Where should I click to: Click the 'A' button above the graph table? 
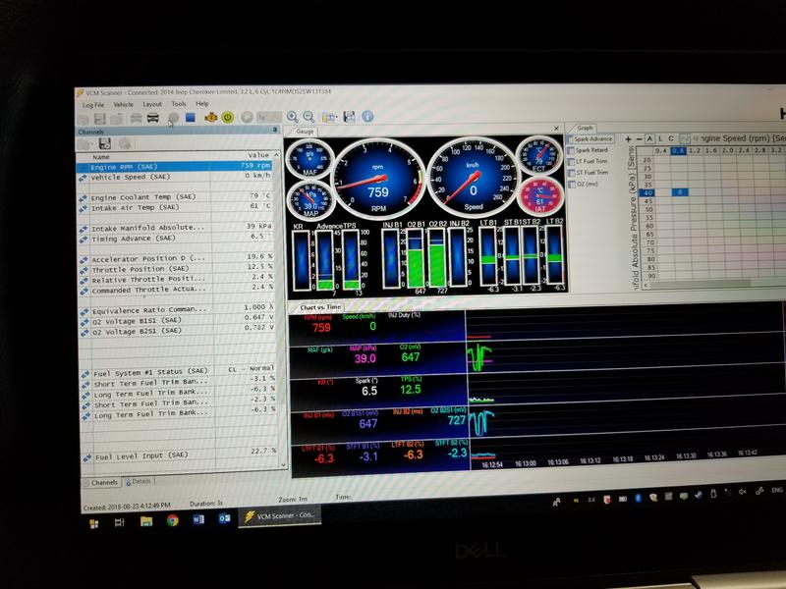[x=649, y=138]
